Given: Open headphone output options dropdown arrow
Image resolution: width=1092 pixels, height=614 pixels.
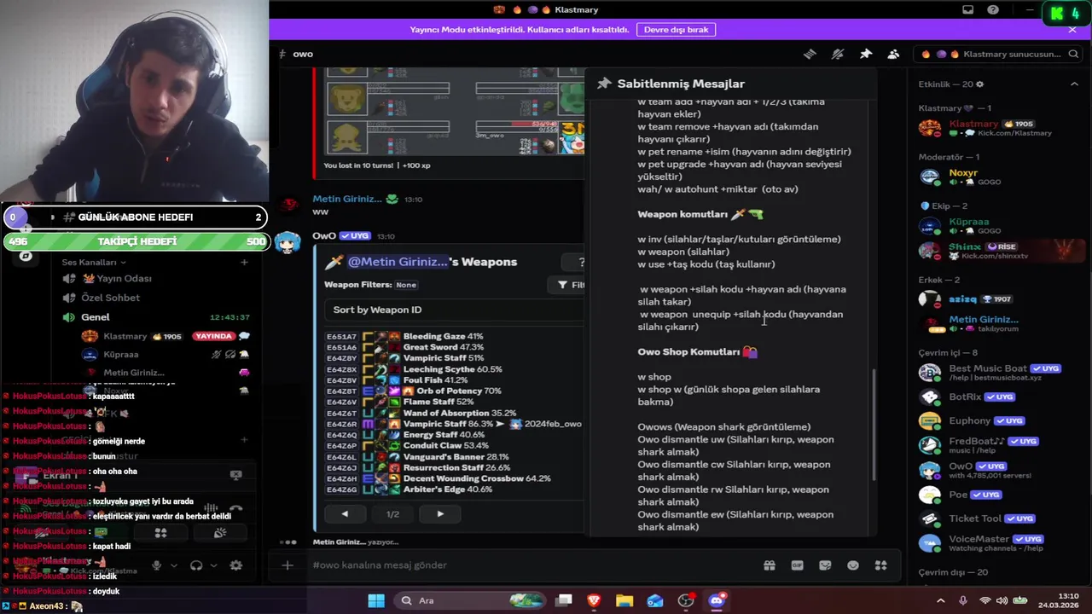Looking at the screenshot, I should pyautogui.click(x=213, y=565).
